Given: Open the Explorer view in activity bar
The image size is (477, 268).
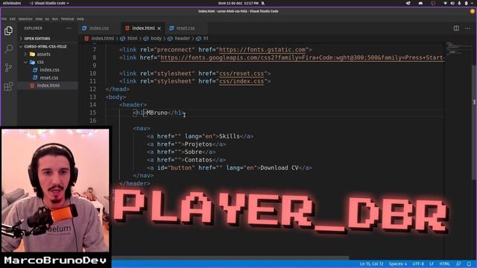Looking at the screenshot, I should [8, 31].
